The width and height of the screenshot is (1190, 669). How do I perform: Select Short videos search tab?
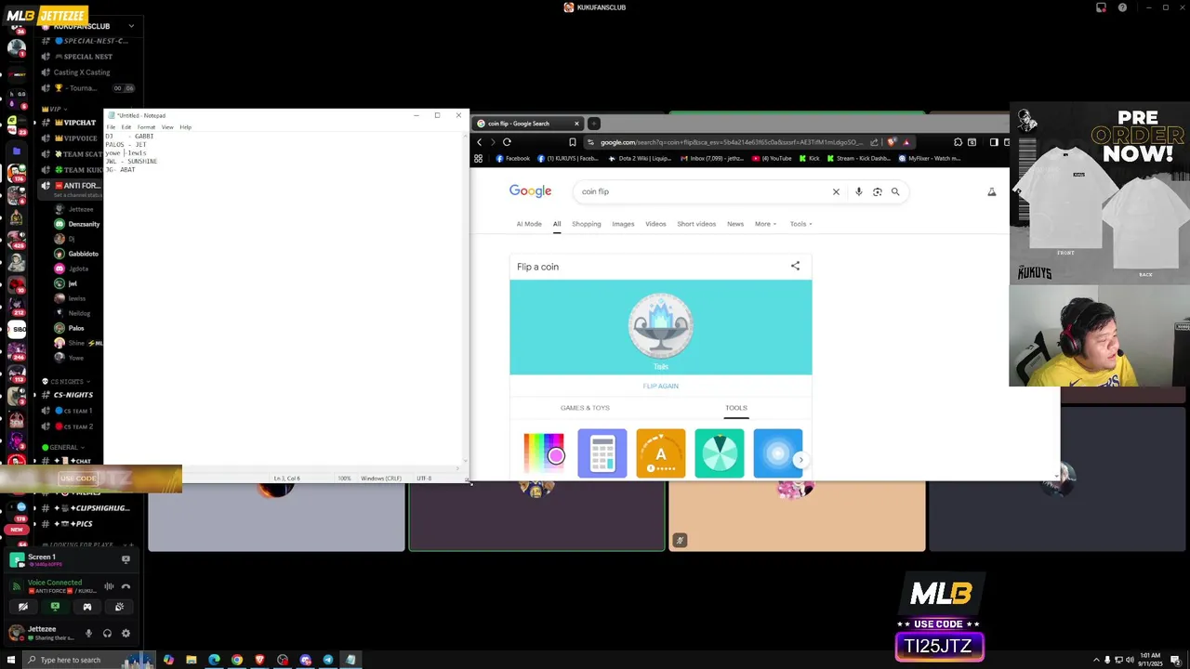[696, 224]
